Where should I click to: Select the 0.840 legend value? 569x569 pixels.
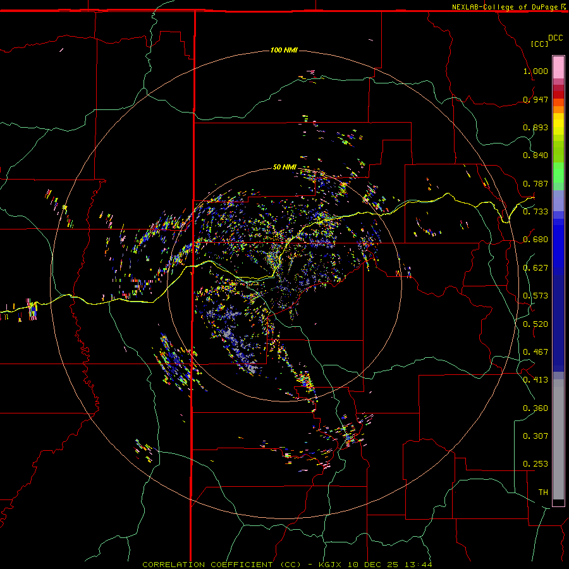[x=535, y=156]
